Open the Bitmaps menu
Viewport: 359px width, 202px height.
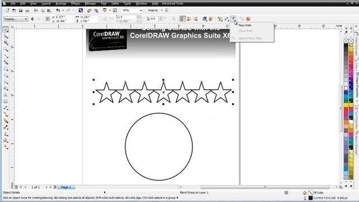pos(90,3)
